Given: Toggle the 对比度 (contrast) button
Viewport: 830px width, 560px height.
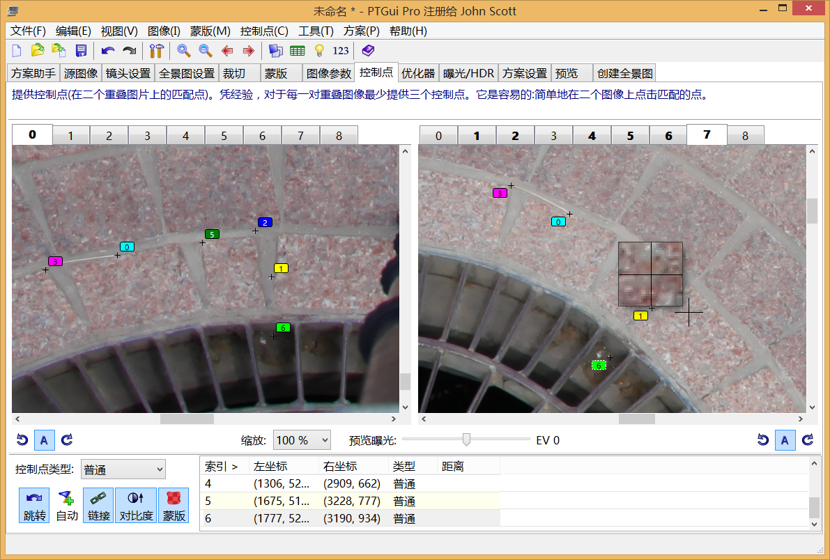Looking at the screenshot, I should click(136, 506).
